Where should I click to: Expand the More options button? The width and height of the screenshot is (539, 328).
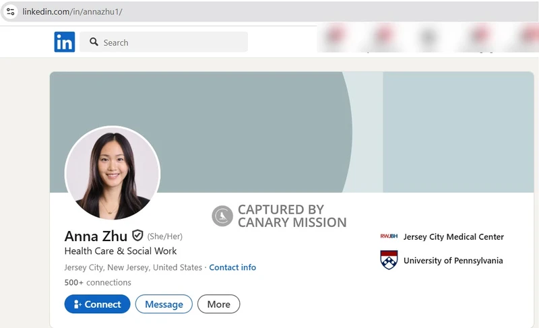point(218,304)
